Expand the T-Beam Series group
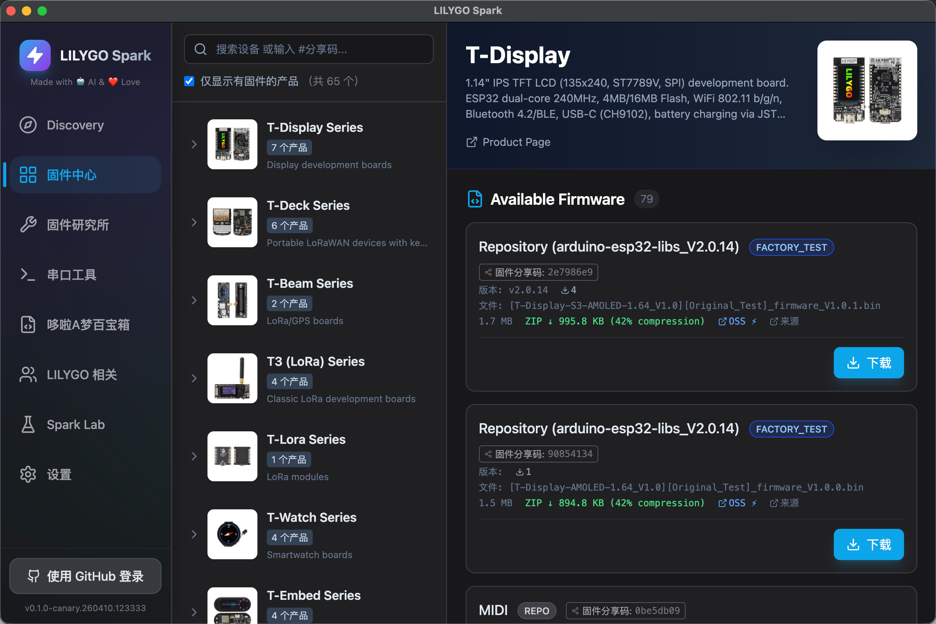Screen dimensions: 936x624 [194, 300]
